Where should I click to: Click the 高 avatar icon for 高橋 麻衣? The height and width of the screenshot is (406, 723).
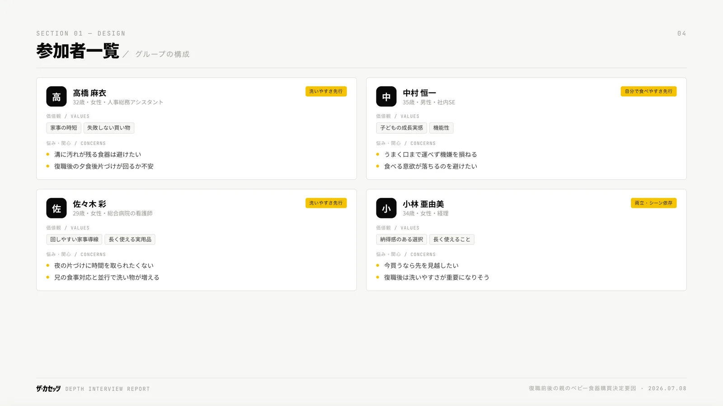56,97
